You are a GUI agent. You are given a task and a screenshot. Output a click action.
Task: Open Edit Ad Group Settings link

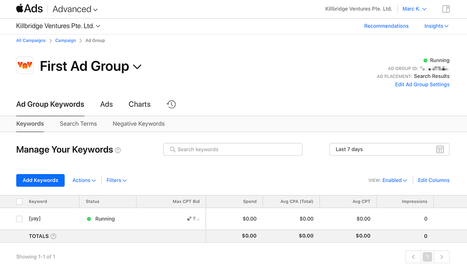point(422,84)
